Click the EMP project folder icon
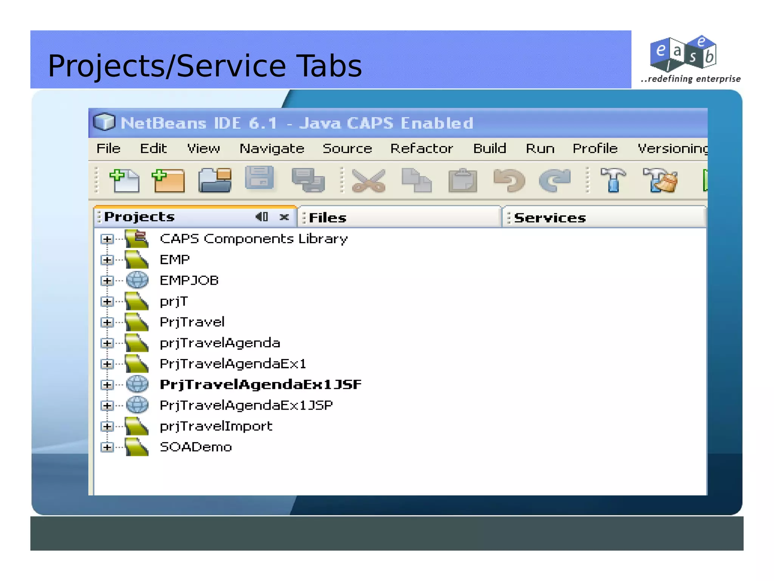 [137, 259]
